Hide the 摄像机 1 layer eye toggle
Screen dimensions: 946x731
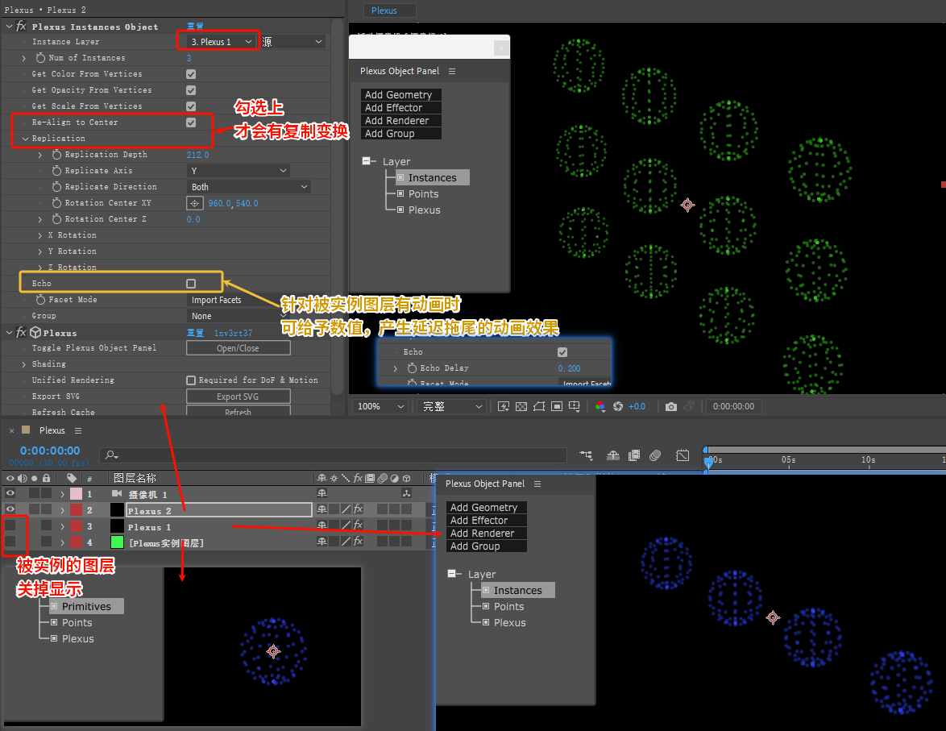click(x=10, y=494)
